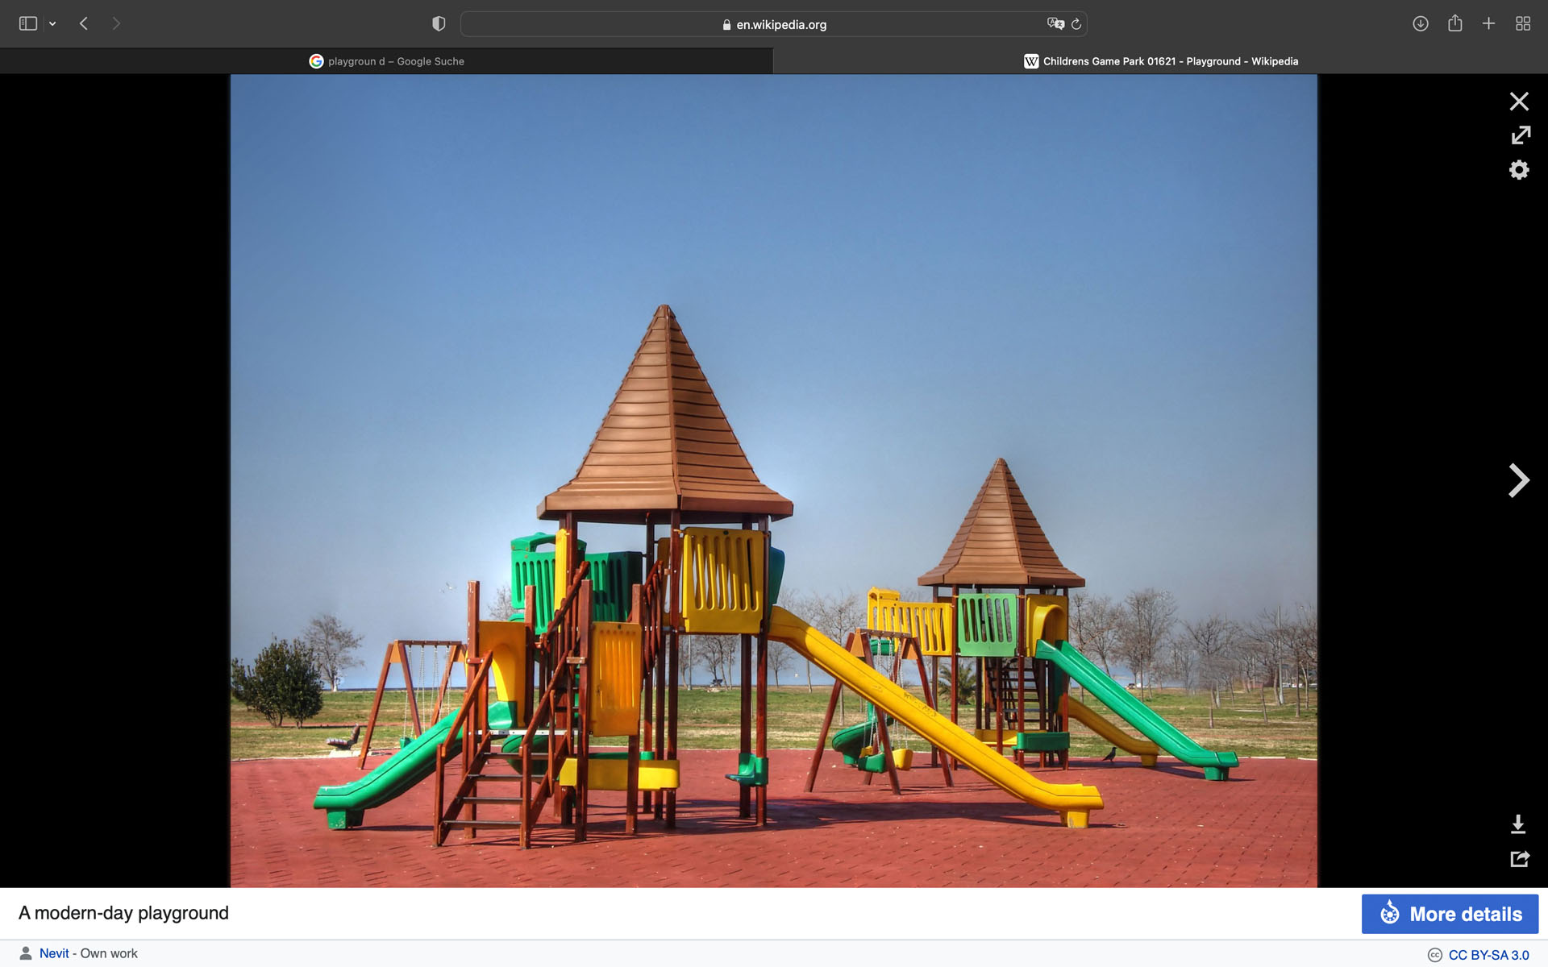The image size is (1548, 967).
Task: Go to next image with right arrow
Action: (1519, 480)
